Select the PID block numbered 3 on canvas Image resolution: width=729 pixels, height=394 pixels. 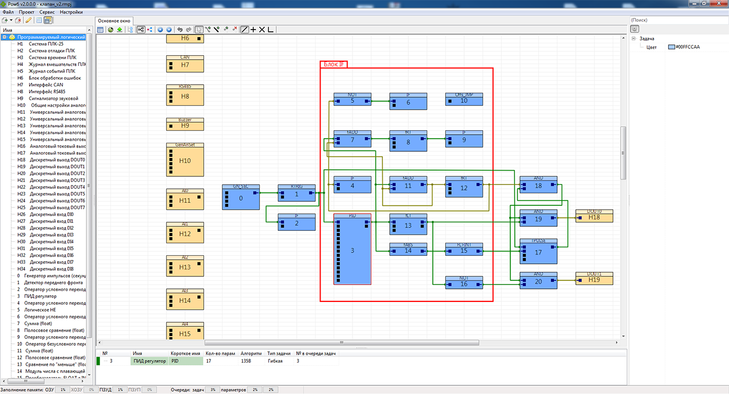[352, 250]
